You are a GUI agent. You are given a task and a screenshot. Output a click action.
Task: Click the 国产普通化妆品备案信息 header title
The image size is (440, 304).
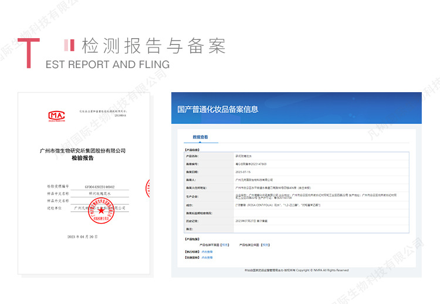(x=218, y=110)
